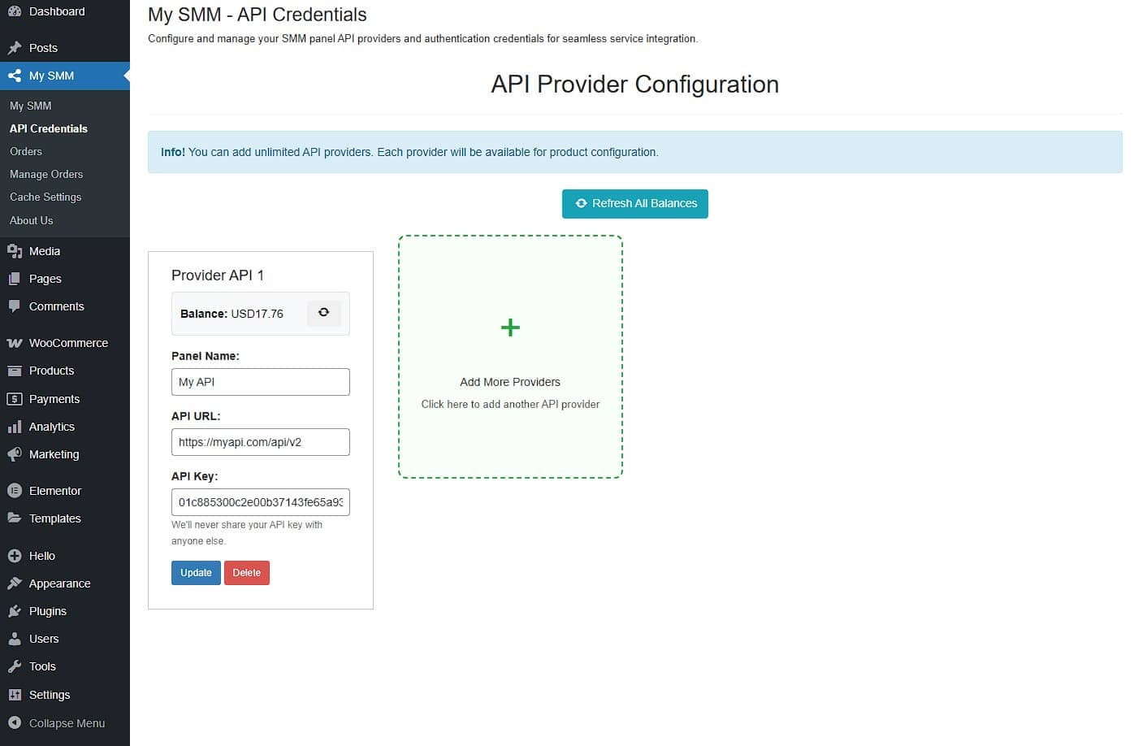This screenshot has width=1134, height=746.
Task: Open the About Us submenu link
Action: (32, 220)
